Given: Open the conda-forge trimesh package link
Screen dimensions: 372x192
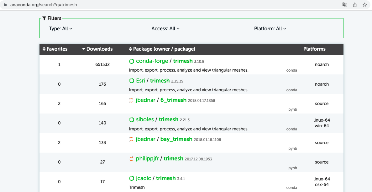Looking at the screenshot, I should (183, 61).
